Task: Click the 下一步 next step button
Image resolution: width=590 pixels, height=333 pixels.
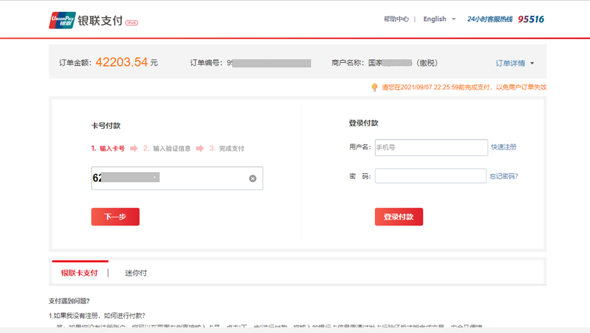Action: (x=115, y=217)
